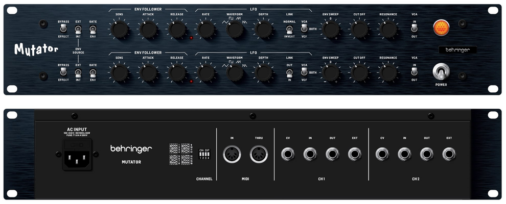This screenshot has height=204, width=506.
Task: Click the orange power indicator lamp
Action: (x=441, y=28)
